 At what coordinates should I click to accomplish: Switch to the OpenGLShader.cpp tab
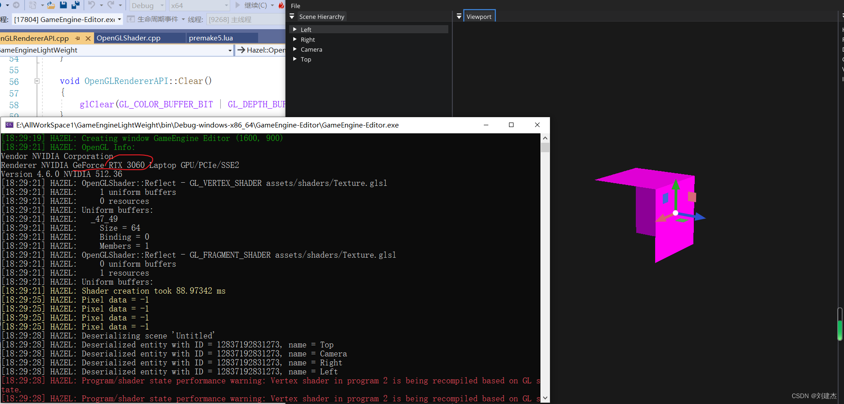pyautogui.click(x=128, y=38)
